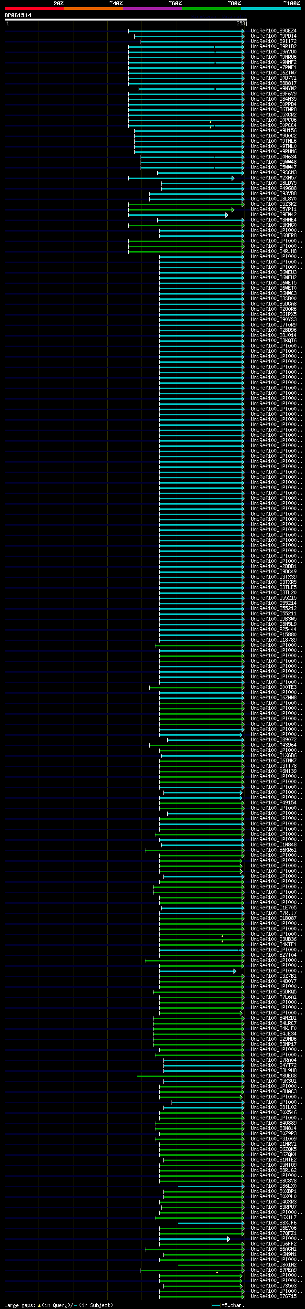Open UniRef100_A2BDB1 hit
The width and height of the screenshot is (305, 1309).
pos(274,567)
